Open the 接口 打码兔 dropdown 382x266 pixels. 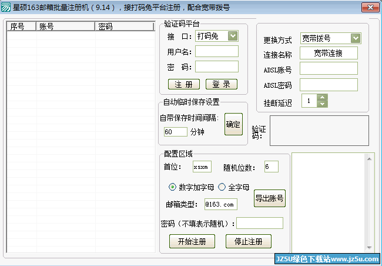(233, 36)
